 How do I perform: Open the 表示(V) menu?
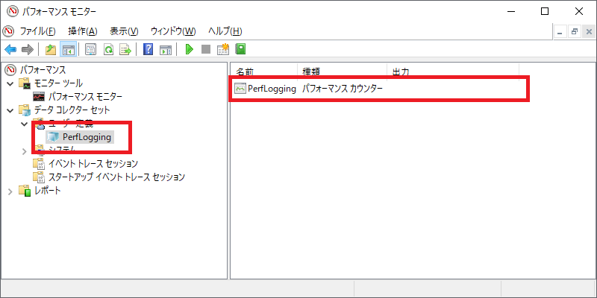point(124,31)
